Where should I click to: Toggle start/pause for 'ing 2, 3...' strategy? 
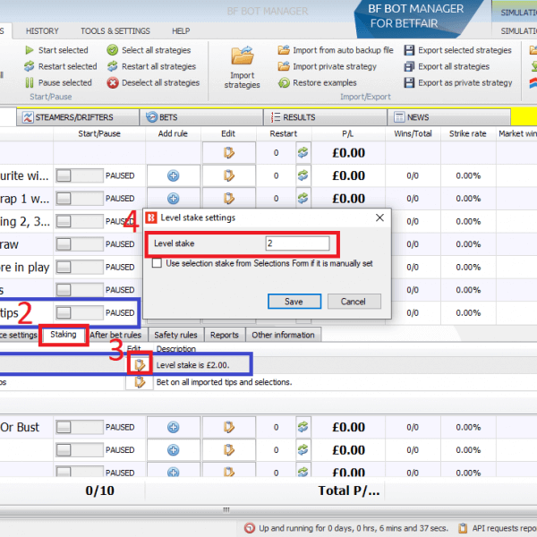pos(80,221)
